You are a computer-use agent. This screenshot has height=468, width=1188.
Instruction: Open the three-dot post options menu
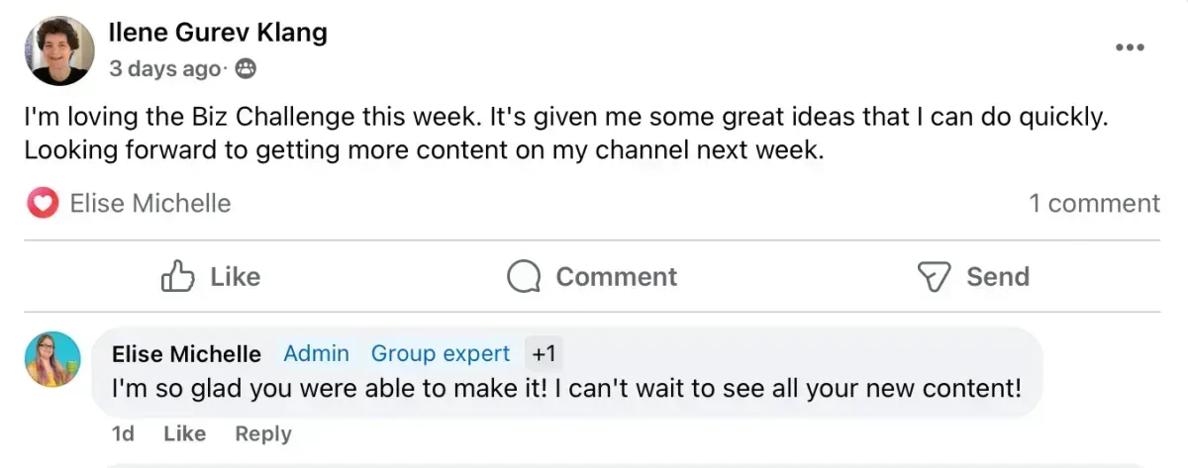[1130, 47]
